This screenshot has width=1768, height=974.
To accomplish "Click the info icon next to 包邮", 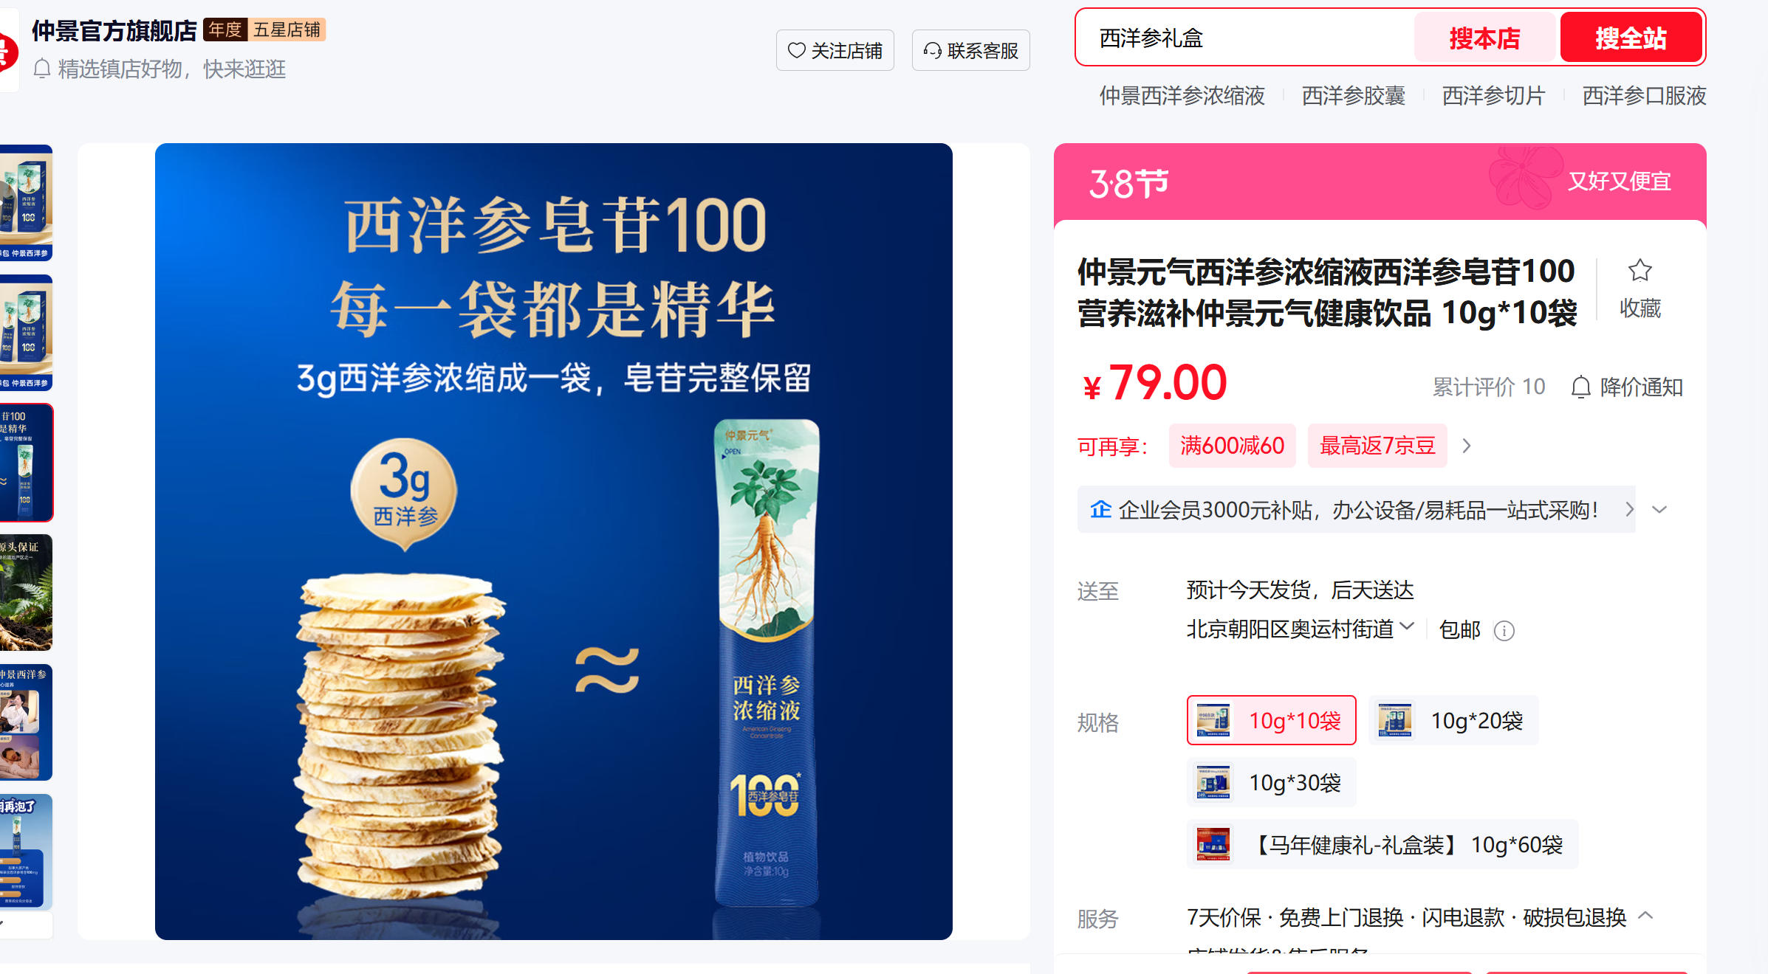I will coord(1504,631).
